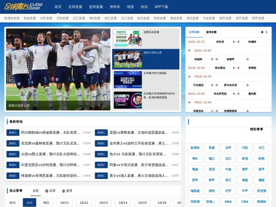Switch carousel to the second dot indicator
This screenshot has width=276, height=207.
(266, 32)
